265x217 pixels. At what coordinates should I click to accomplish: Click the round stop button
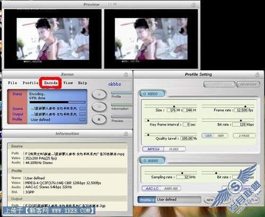pyautogui.click(x=99, y=120)
